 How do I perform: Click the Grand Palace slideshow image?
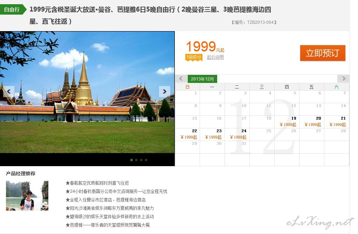tap(87, 92)
